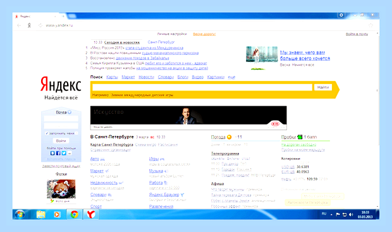The width and height of the screenshot is (392, 232).
Task: Switch to the Словари tab above search
Action: pos(166,77)
